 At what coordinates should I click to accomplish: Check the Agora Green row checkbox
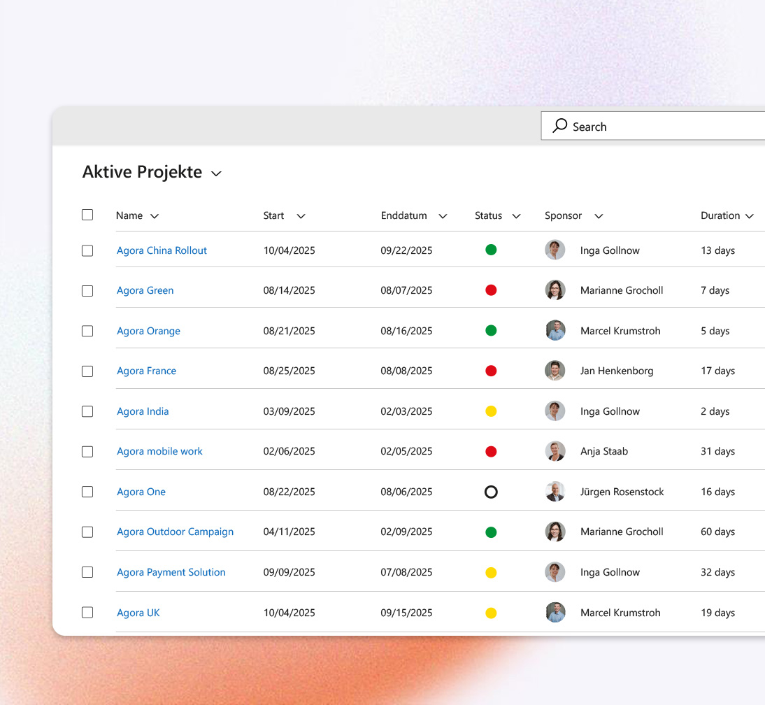(x=87, y=291)
